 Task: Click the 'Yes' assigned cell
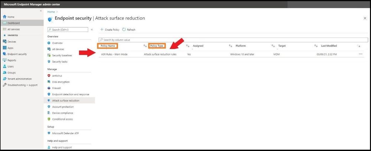(189, 54)
